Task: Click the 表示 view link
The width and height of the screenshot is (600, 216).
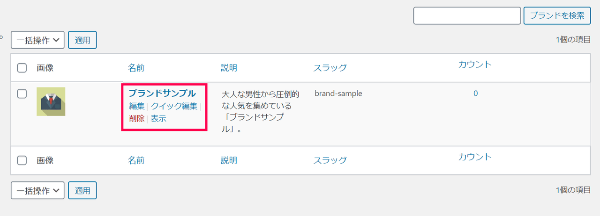Action: 158,119
